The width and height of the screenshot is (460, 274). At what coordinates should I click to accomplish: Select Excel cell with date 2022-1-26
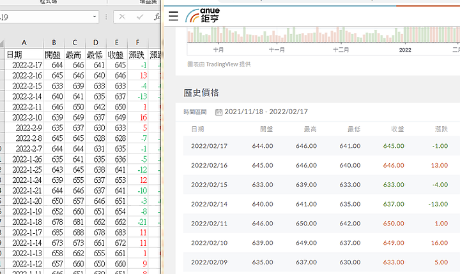pyautogui.click(x=24, y=159)
